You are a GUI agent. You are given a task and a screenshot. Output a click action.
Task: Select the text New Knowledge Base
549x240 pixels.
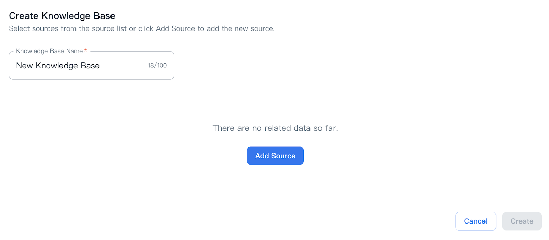click(x=57, y=65)
